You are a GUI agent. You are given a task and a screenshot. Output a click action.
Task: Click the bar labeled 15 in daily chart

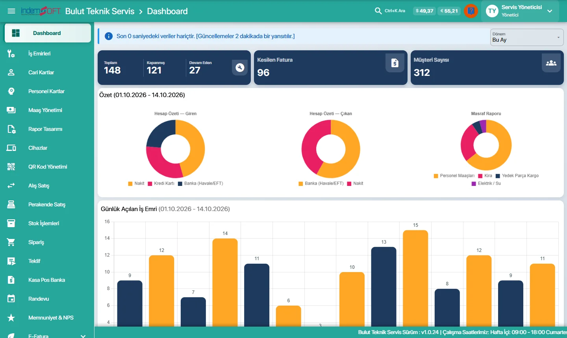pyautogui.click(x=415, y=278)
